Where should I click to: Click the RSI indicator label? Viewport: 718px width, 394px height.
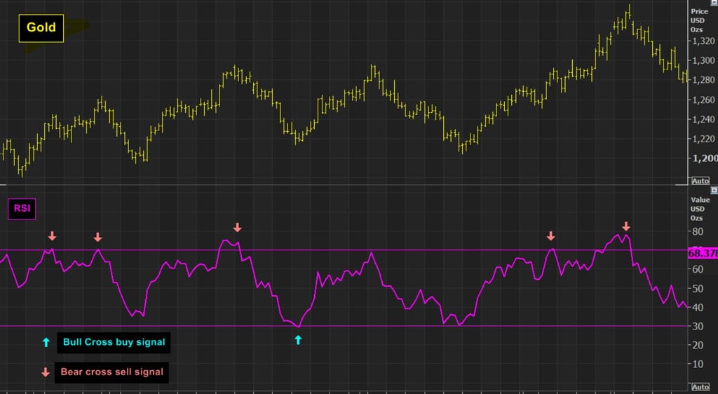22,209
